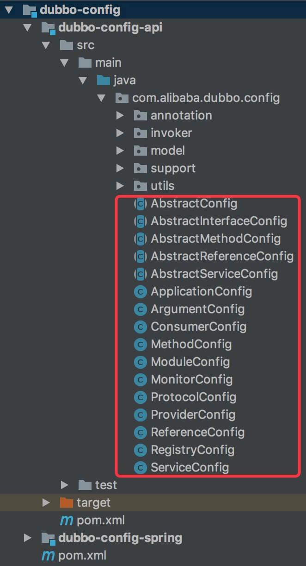Expand the dubbo-config-spring module
The width and height of the screenshot is (306, 566).
coord(28,538)
